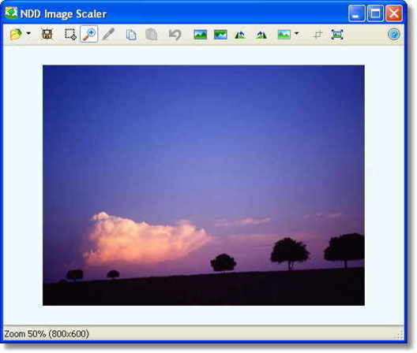Click the sunset photo preview
The height and width of the screenshot is (353, 417).
204,185
